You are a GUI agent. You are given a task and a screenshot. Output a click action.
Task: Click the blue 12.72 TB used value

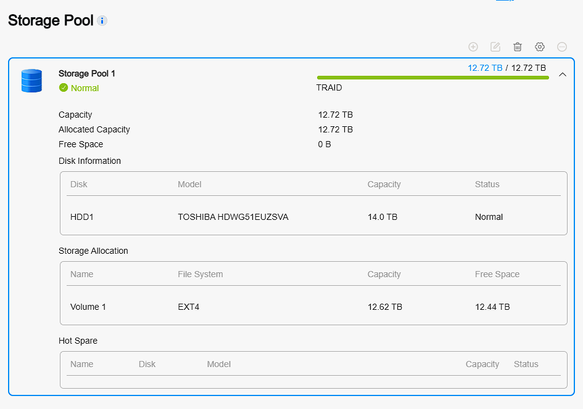485,68
